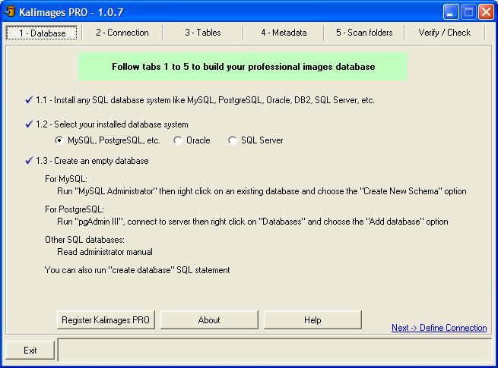This screenshot has width=498, height=368.
Task: Click the checkmark beside step 1.2
Action: point(29,124)
